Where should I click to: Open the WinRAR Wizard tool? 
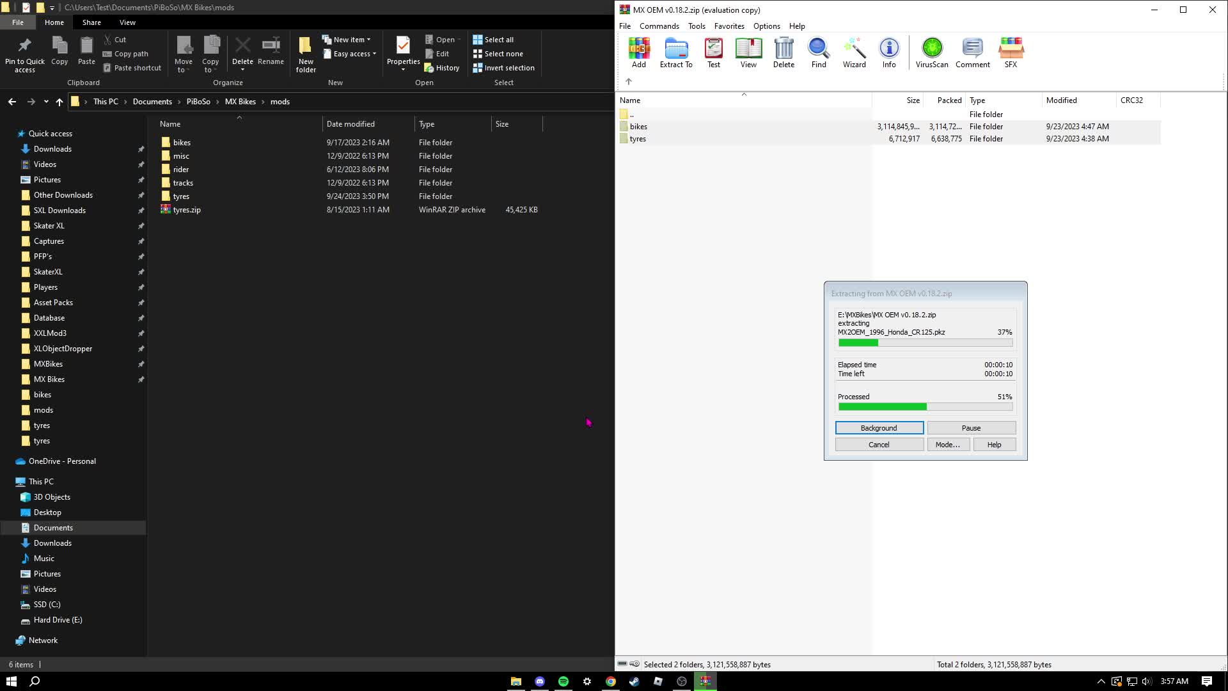(854, 52)
